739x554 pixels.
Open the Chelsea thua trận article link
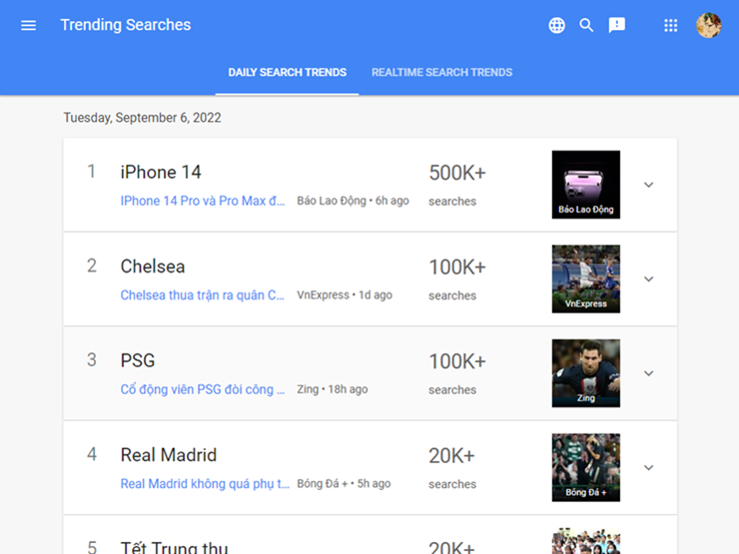point(203,295)
